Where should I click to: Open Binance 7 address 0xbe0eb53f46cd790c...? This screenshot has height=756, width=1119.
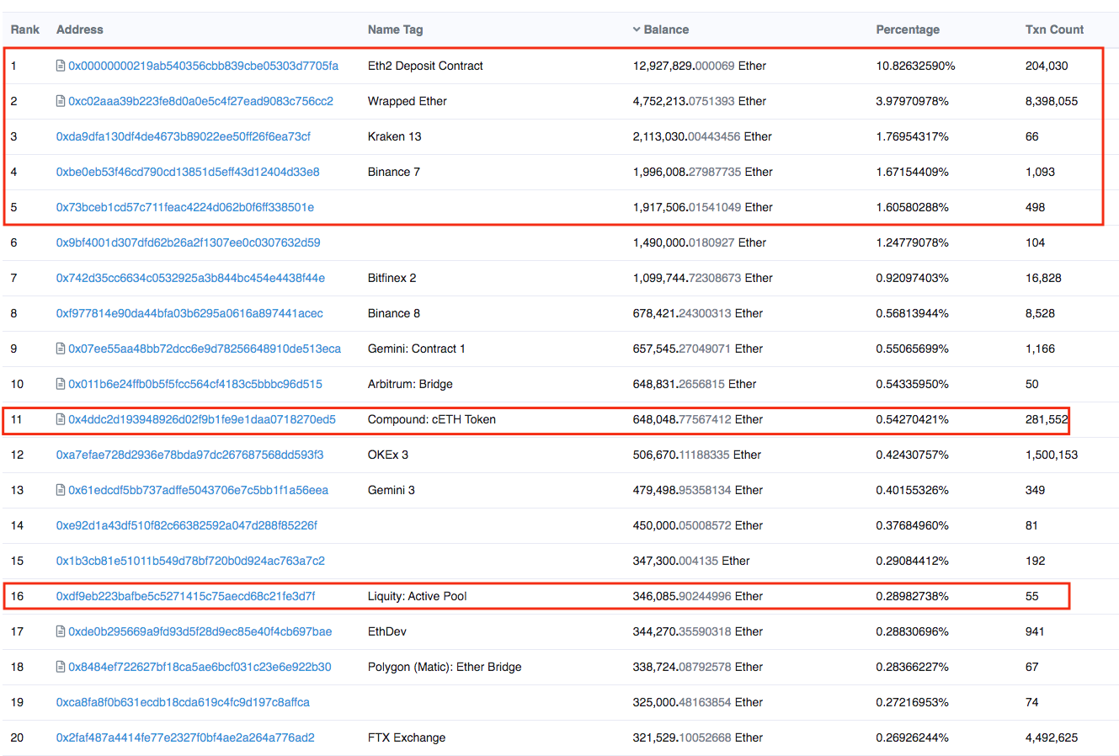coord(188,172)
